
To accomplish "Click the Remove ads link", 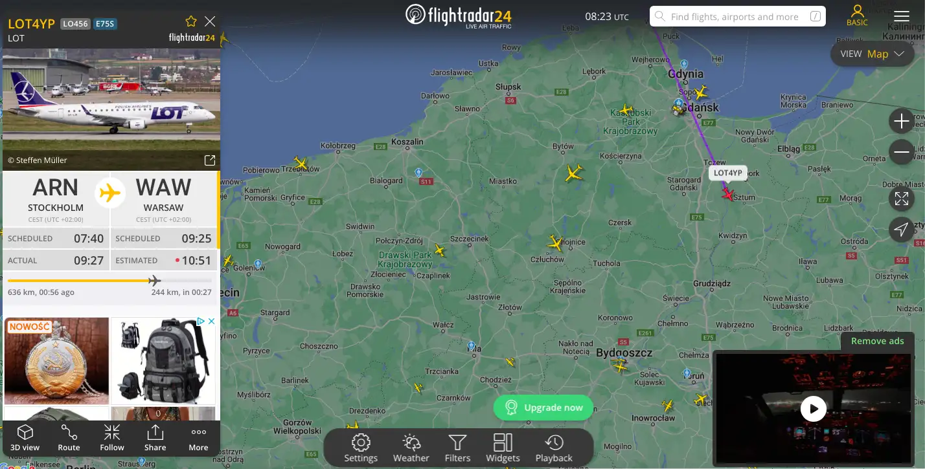I will coord(877,341).
